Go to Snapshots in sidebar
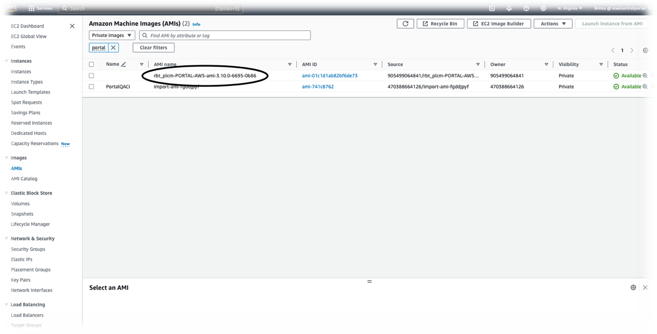The width and height of the screenshot is (657, 334). click(22, 214)
